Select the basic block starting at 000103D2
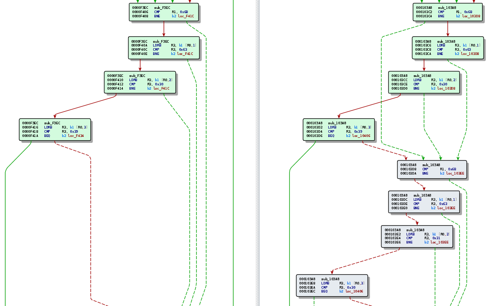The image size is (489, 306). coord(339,129)
